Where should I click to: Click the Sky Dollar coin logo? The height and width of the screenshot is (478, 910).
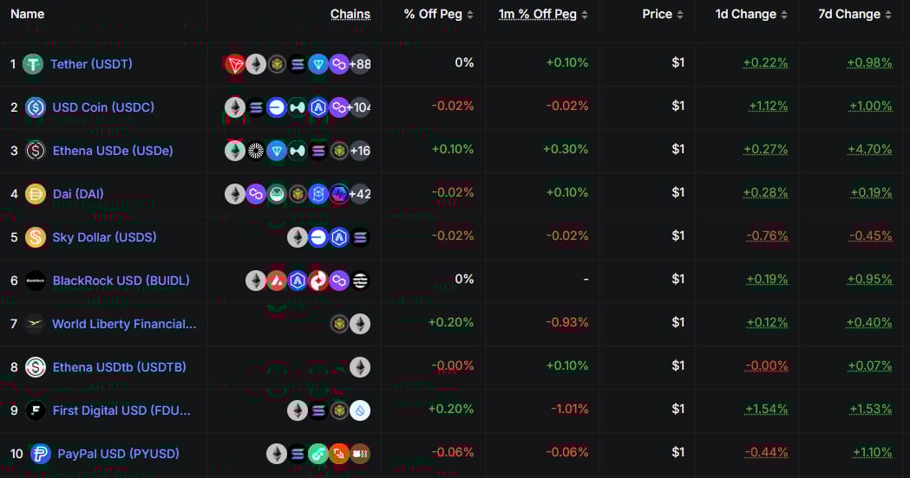[36, 237]
